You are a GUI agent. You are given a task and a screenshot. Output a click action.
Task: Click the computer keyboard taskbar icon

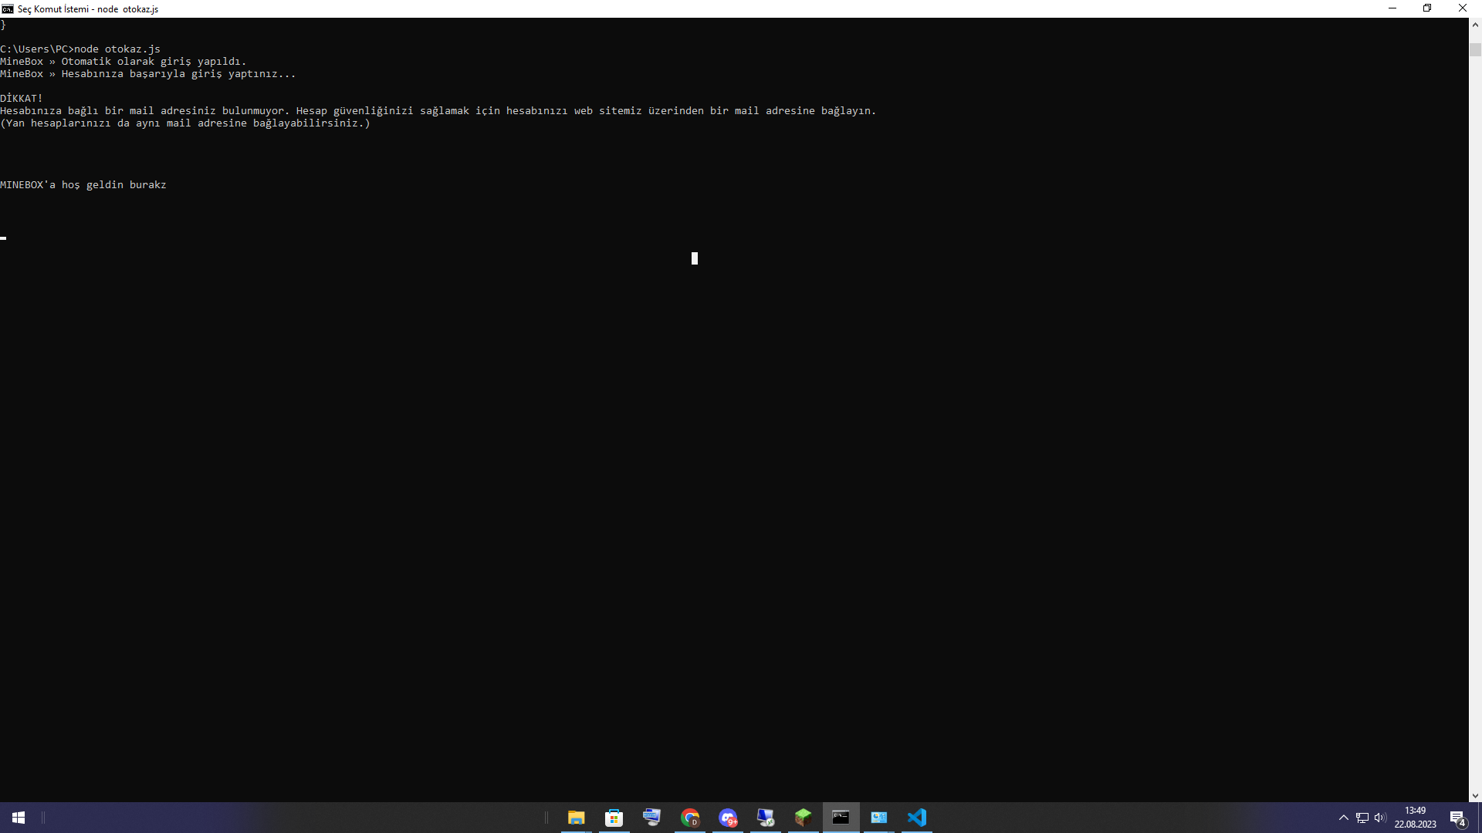pyautogui.click(x=651, y=818)
